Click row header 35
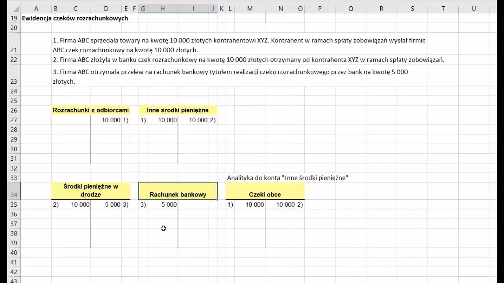This screenshot has width=504, height=283. point(13,205)
